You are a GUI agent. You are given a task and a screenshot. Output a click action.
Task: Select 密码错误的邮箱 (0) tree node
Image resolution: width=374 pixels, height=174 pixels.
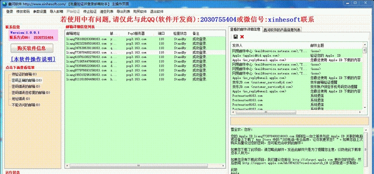coord(26,86)
